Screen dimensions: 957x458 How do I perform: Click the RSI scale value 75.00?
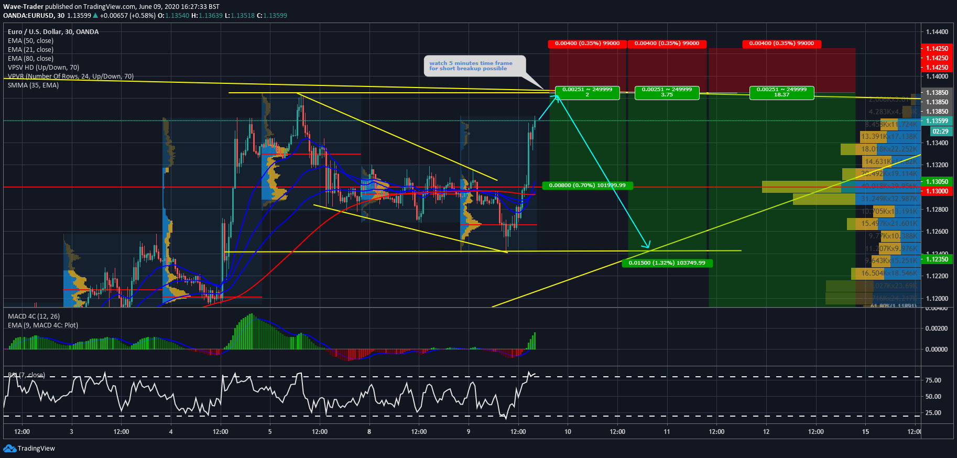[x=933, y=380]
